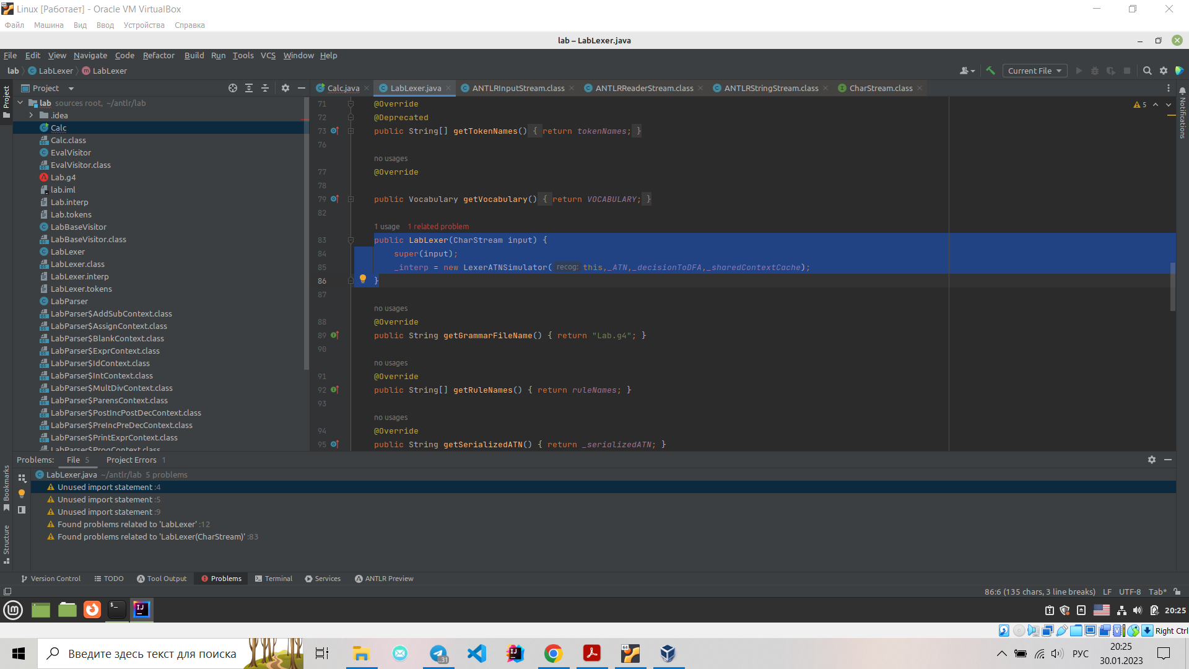Open the Terminal tool window
Image resolution: width=1189 pixels, height=669 pixels.
(x=273, y=579)
